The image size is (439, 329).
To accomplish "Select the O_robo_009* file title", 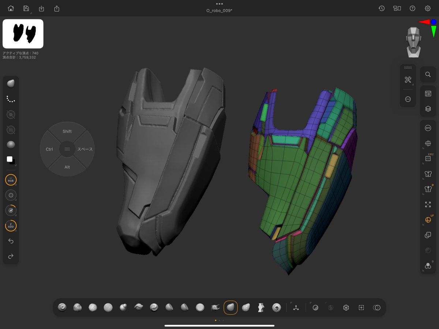I will pos(219,10).
